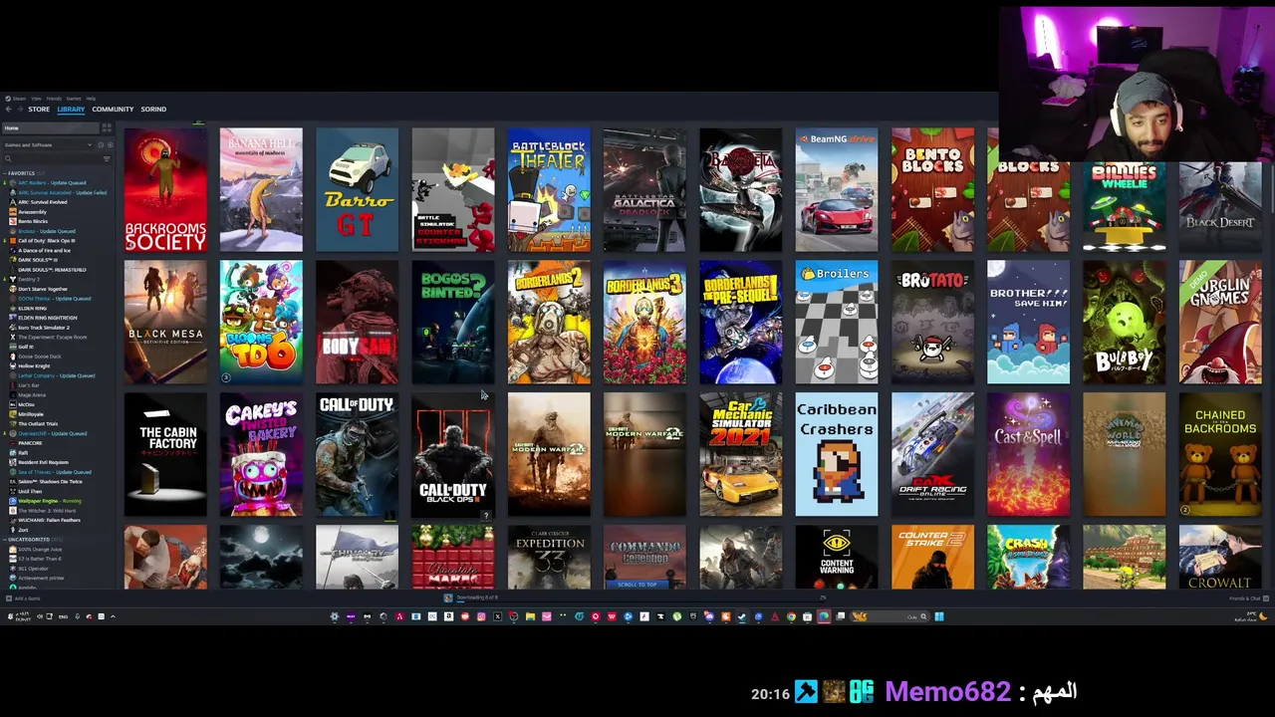
Task: Open Cakey's Twisted Bakery cover
Action: 261,454
